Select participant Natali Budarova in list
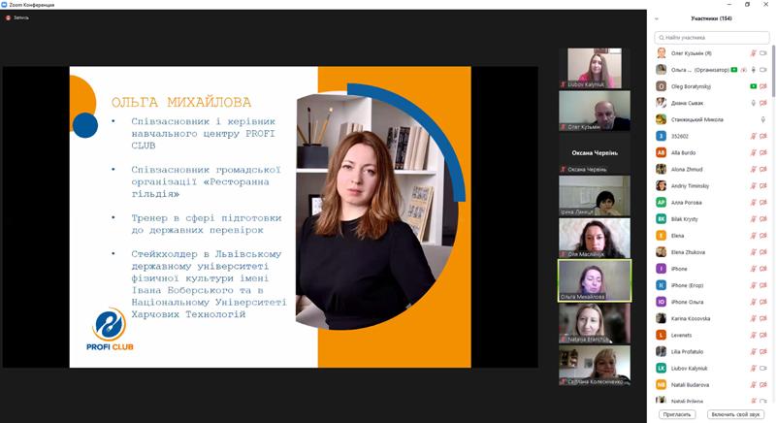The image size is (776, 423). pos(712,385)
